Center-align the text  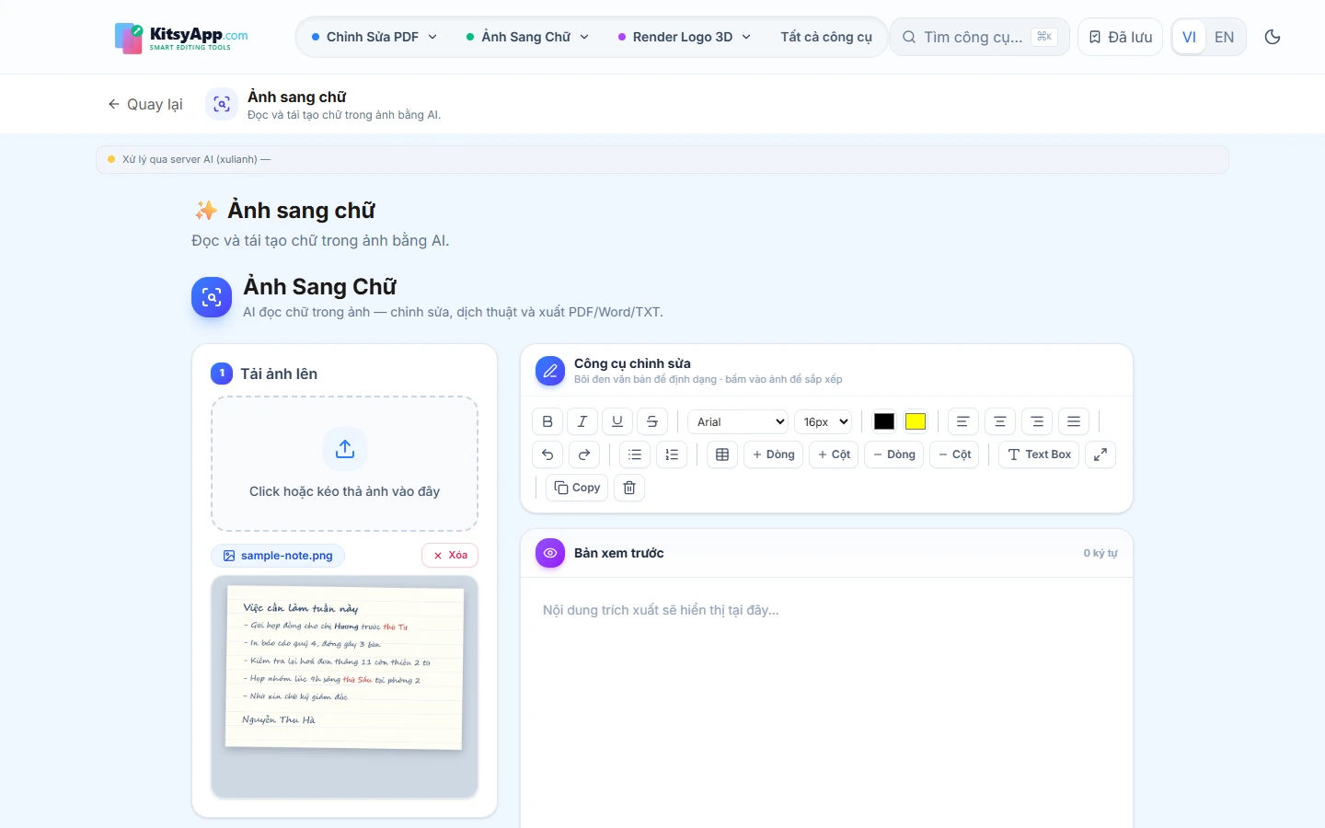coord(1000,421)
